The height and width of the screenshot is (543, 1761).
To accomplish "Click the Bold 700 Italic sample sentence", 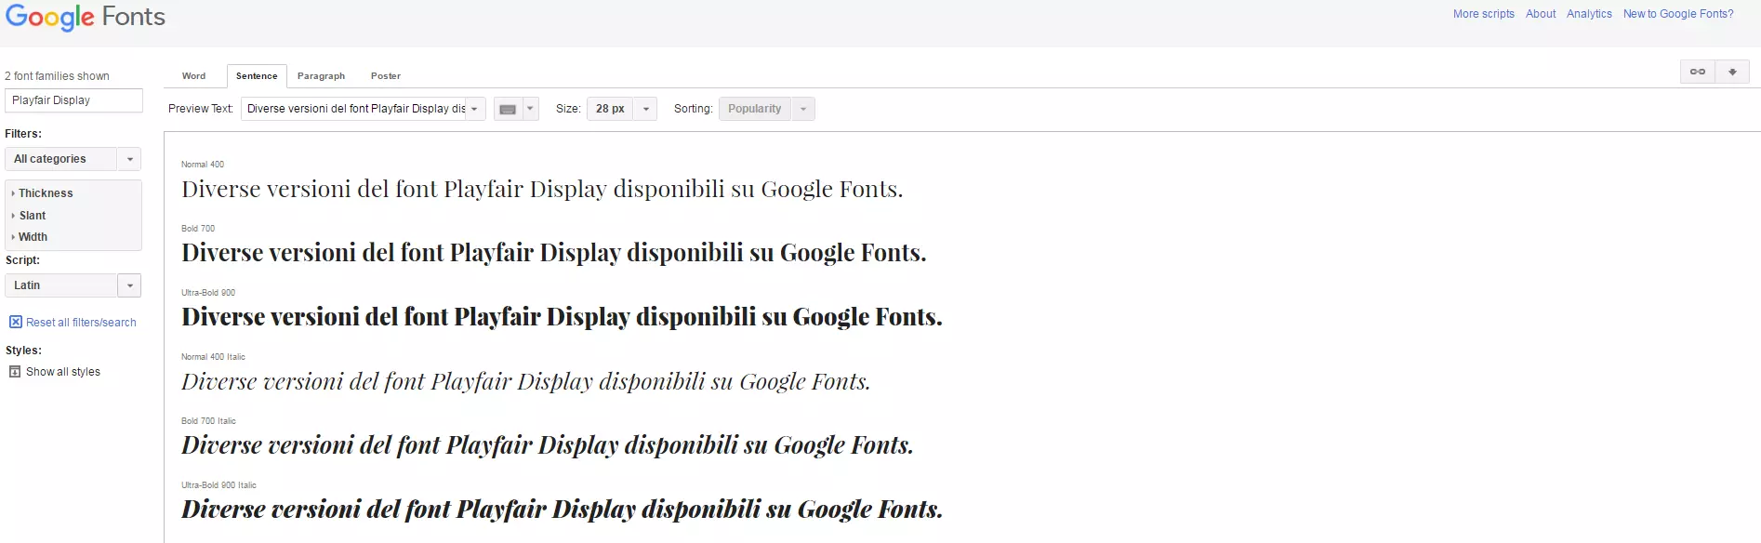I will (548, 445).
